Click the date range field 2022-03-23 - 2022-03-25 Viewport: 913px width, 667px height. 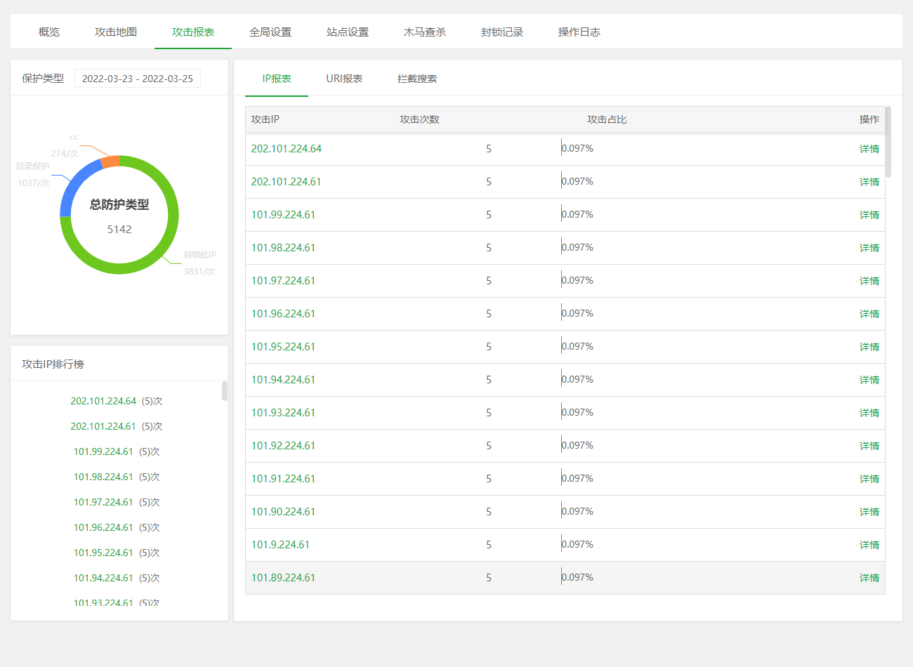point(138,79)
